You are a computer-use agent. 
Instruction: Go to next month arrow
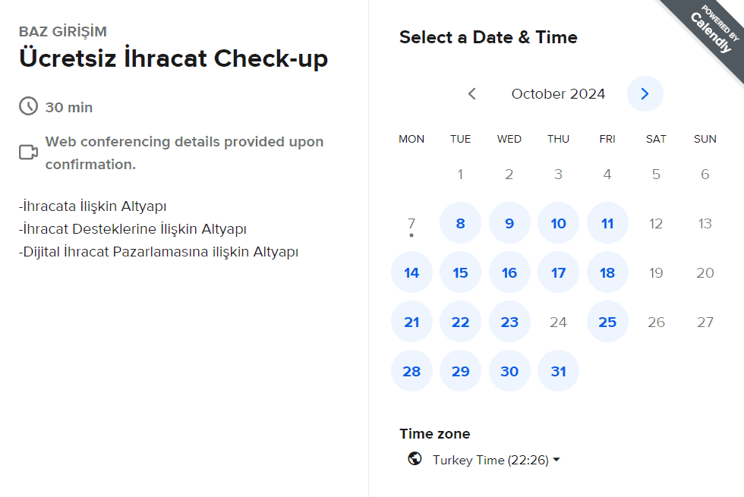tap(645, 94)
